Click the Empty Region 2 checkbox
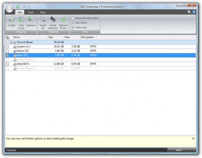The image size is (202, 158). point(8,68)
